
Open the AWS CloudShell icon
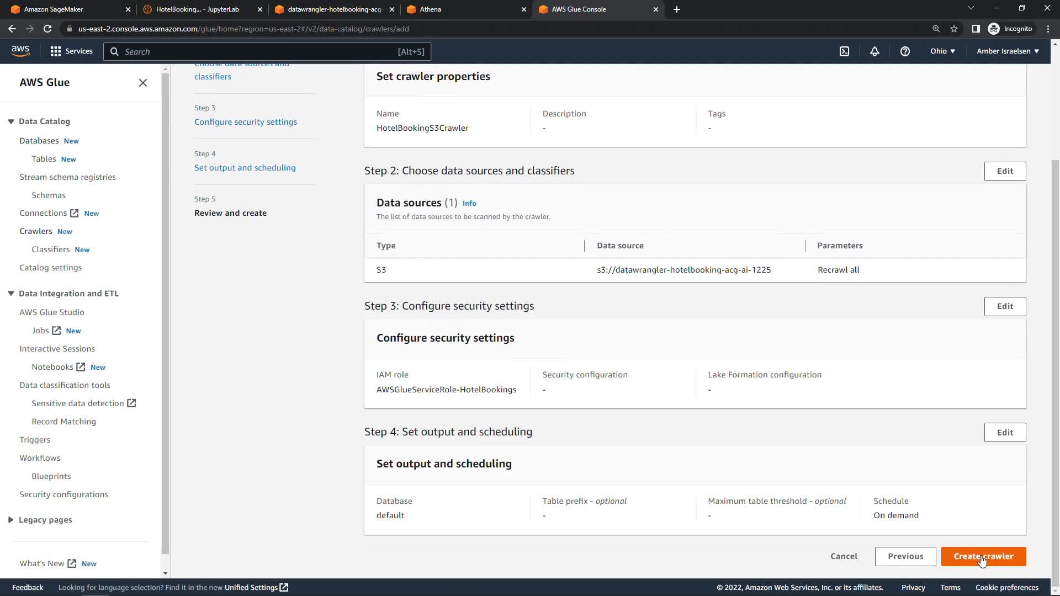[844, 51]
